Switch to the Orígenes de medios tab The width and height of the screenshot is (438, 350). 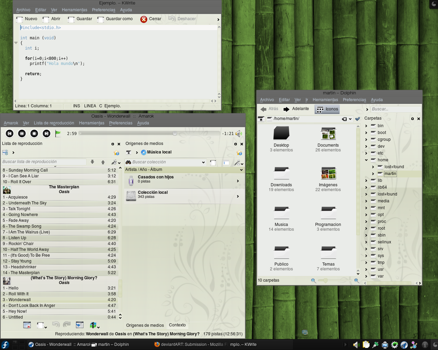point(145,325)
